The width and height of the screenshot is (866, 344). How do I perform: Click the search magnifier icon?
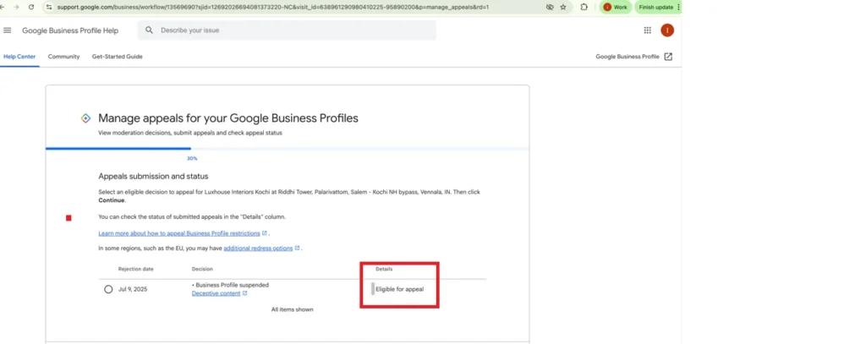[x=150, y=30]
